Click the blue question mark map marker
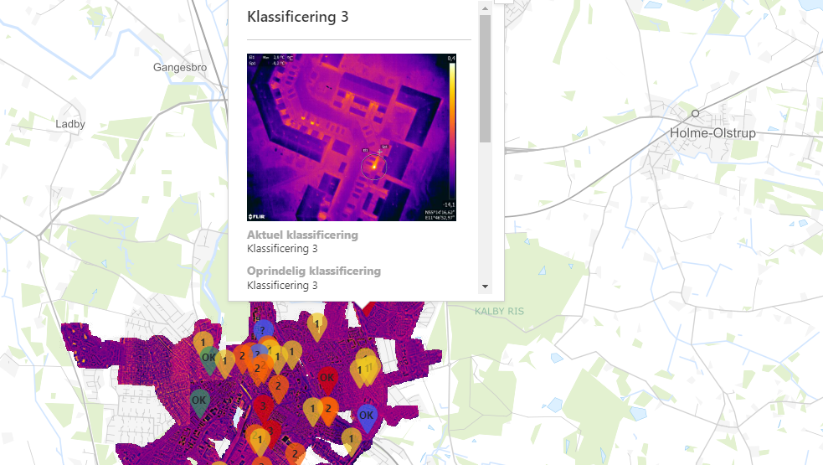 point(264,331)
